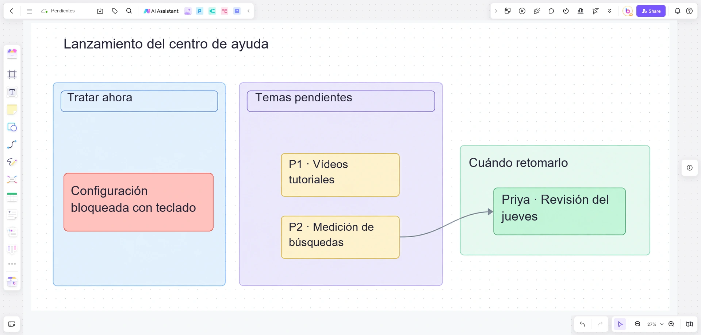Redo the last action
This screenshot has width=701, height=335.
tap(600, 324)
